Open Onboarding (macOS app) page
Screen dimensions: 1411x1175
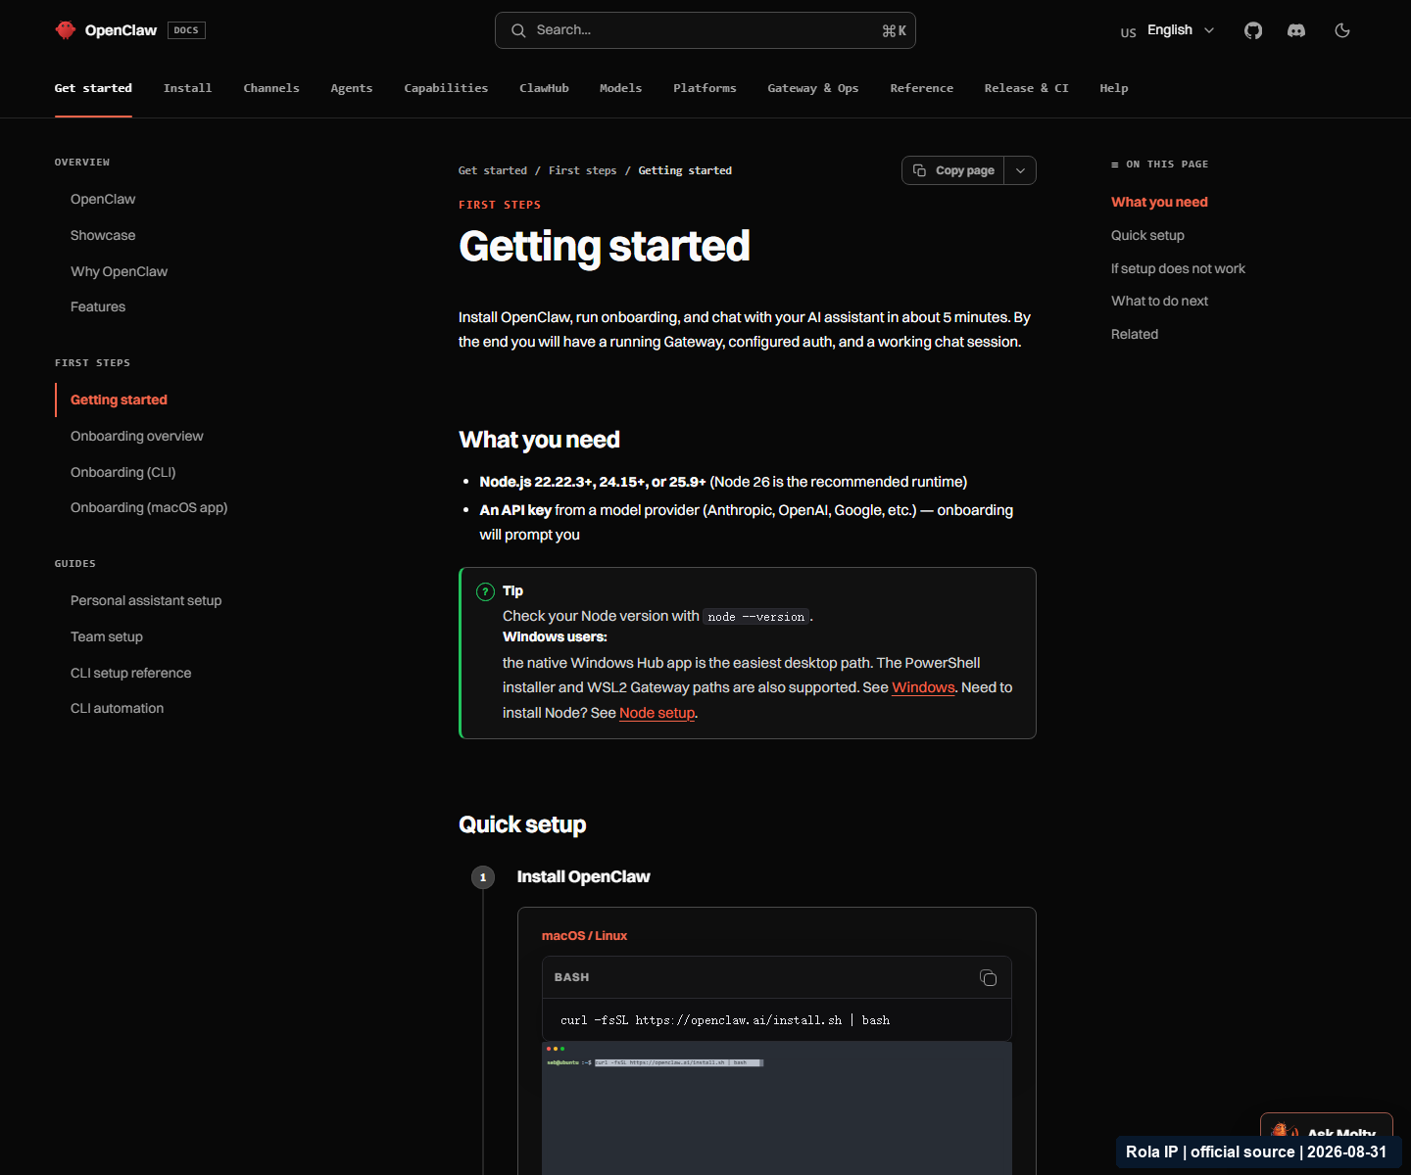(149, 507)
